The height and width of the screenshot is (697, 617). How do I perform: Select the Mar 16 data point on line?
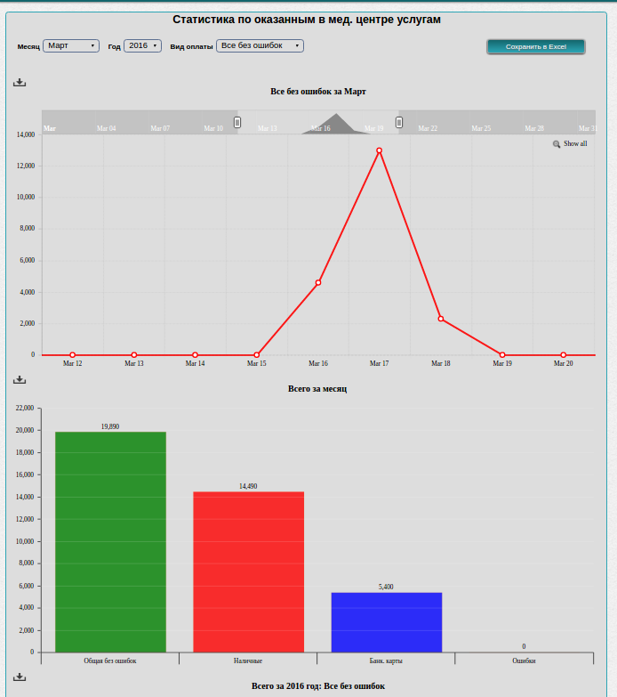point(318,282)
